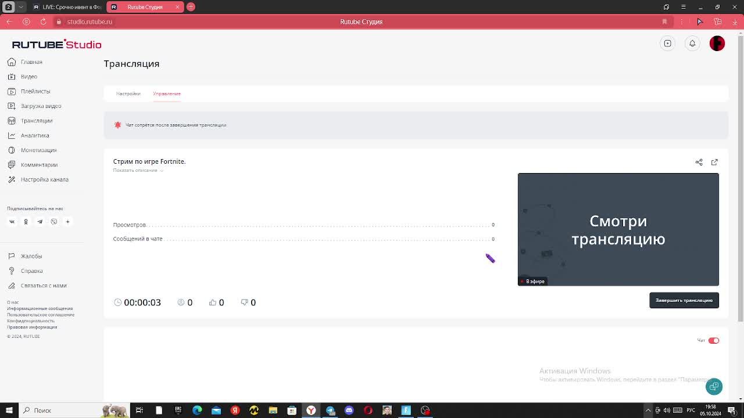Toggle the Чат switch off
The image size is (744, 418).
tap(714, 340)
